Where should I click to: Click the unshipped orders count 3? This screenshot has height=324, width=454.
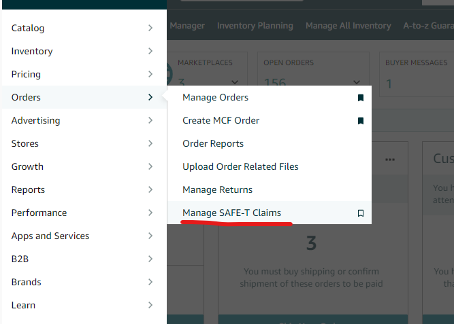pos(312,243)
